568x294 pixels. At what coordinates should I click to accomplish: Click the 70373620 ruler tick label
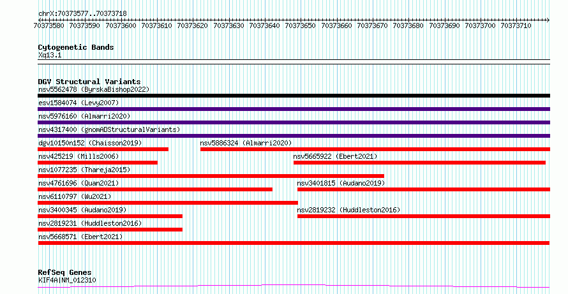click(192, 26)
